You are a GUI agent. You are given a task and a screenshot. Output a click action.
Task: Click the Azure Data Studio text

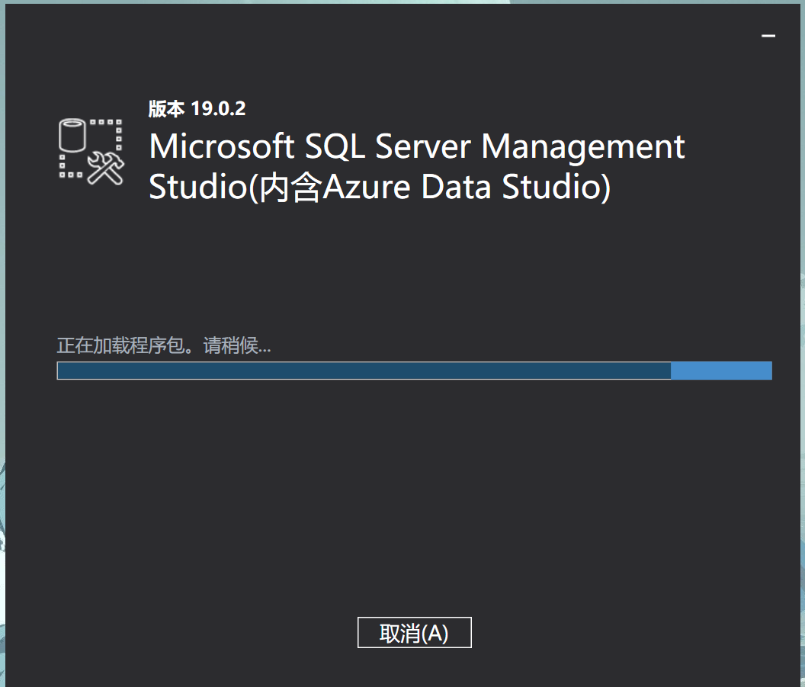point(461,188)
